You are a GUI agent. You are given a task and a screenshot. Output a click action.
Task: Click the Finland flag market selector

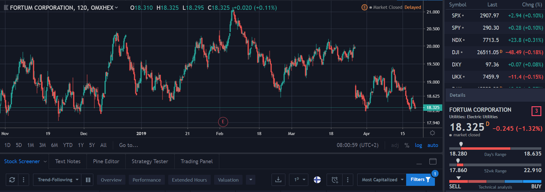coord(317,180)
